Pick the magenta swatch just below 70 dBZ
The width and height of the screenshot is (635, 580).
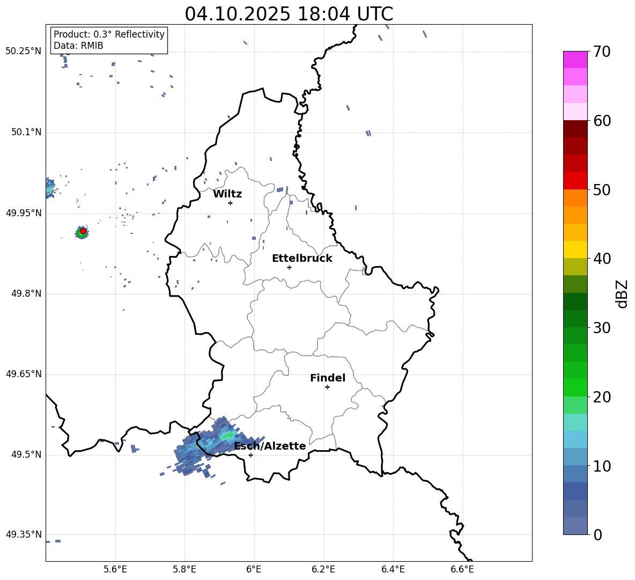(575, 60)
